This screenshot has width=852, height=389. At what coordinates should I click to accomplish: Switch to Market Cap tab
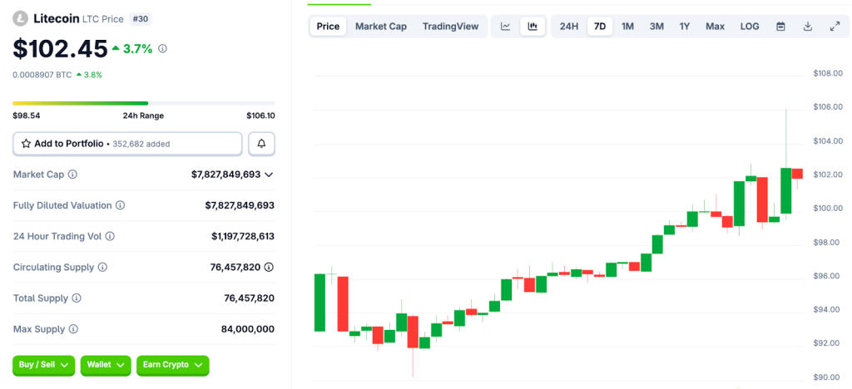[x=381, y=27]
